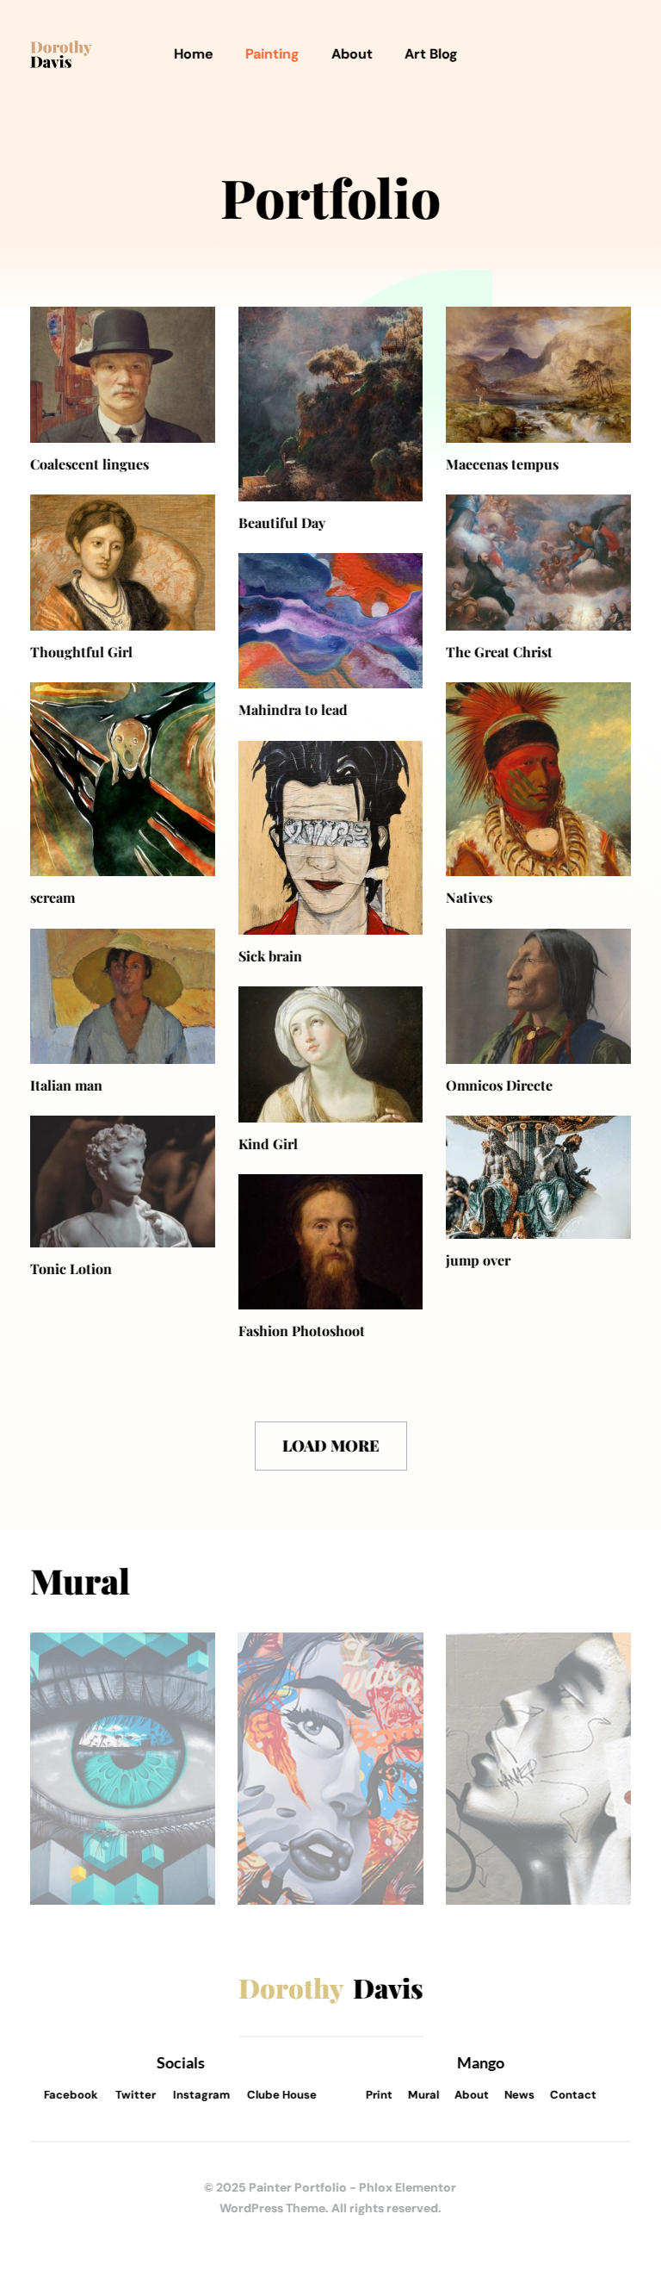
Task: View the colorful face mural image
Action: pos(330,1769)
